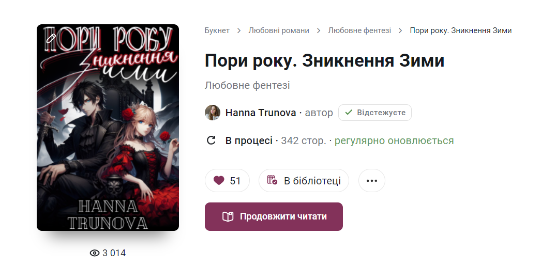Go to Букнет breadcrumb home
Viewport: 541px width, 267px height.
pyautogui.click(x=217, y=30)
